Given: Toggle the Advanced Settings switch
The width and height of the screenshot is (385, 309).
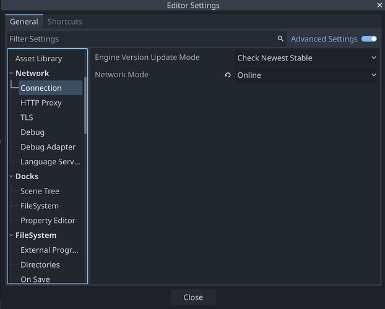Looking at the screenshot, I should click(x=369, y=39).
